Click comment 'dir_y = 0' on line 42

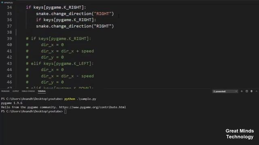52,57
